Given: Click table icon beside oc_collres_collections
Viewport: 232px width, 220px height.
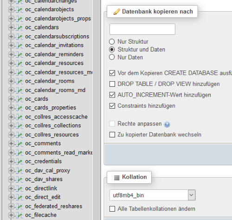Looking at the screenshot, I should (x=19, y=126).
